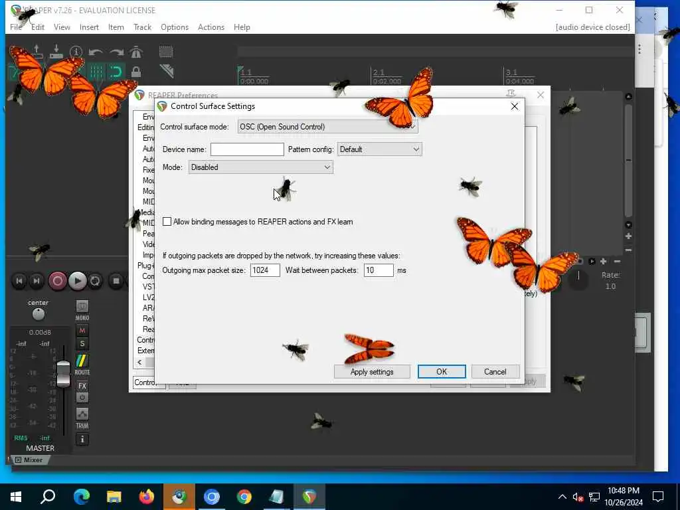This screenshot has width=680, height=510.
Task: Open the File menu
Action: [16, 27]
